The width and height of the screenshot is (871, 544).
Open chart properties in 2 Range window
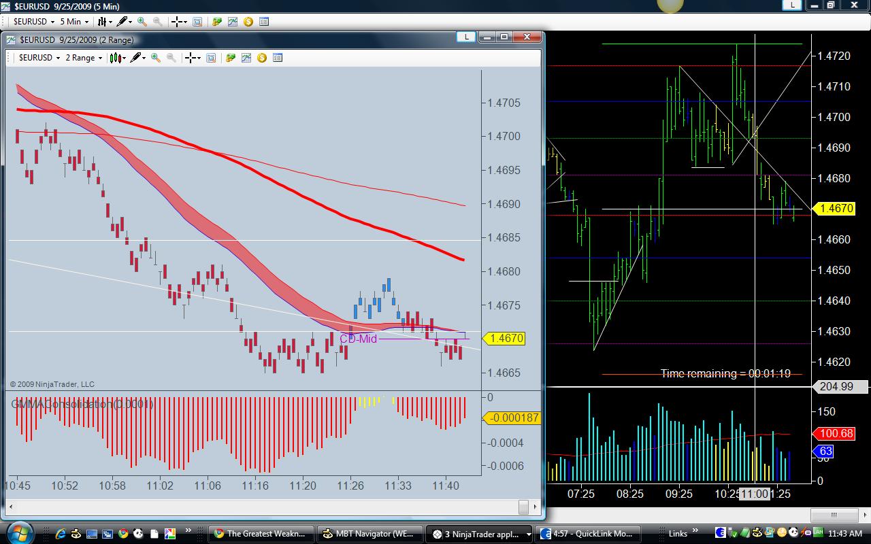point(278,58)
